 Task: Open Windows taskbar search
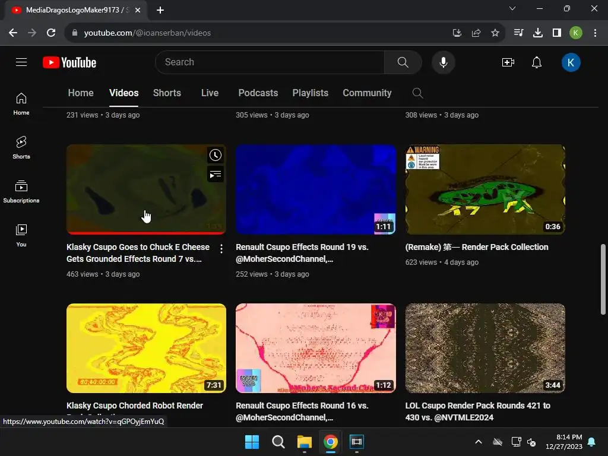click(x=278, y=442)
